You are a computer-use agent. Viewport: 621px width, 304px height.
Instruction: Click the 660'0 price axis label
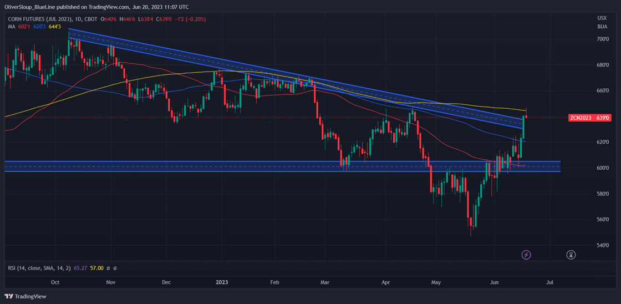click(x=604, y=91)
